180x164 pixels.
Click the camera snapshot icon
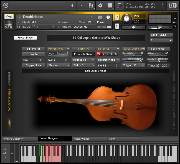pyautogui.click(x=100, y=17)
